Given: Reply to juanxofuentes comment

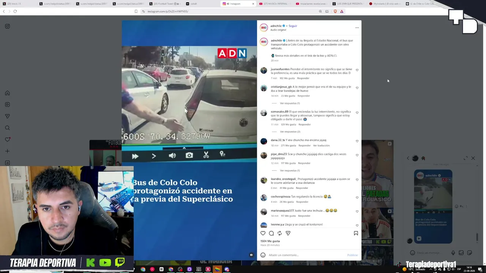Looking at the screenshot, I should (303, 78).
